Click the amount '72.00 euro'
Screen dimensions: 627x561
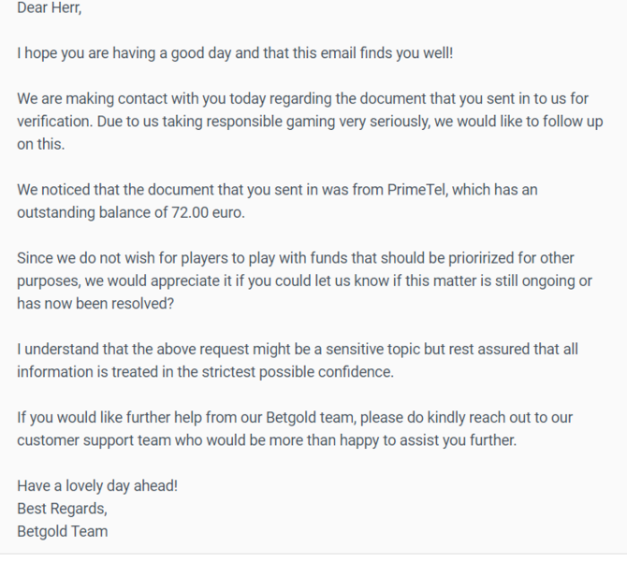(x=208, y=212)
